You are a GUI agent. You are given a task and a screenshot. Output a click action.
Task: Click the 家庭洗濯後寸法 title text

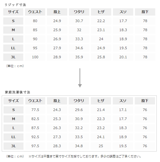coord(17,92)
